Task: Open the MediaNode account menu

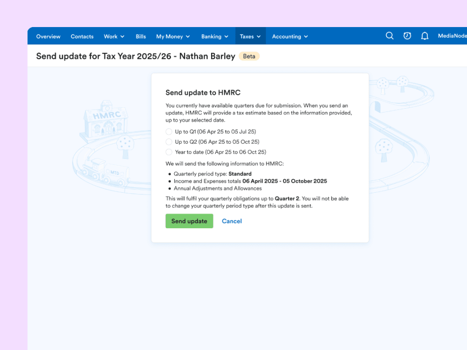Action: tap(452, 36)
